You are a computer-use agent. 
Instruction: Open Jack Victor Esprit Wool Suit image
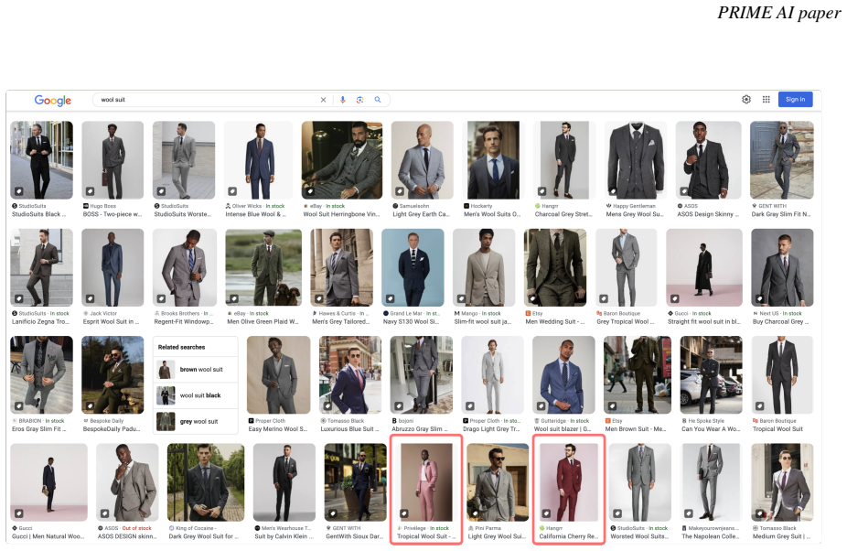tap(113, 267)
